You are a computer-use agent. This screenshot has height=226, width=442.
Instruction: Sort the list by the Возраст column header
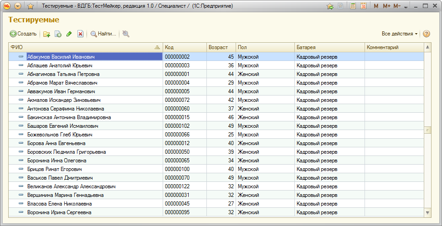pyautogui.click(x=221, y=47)
